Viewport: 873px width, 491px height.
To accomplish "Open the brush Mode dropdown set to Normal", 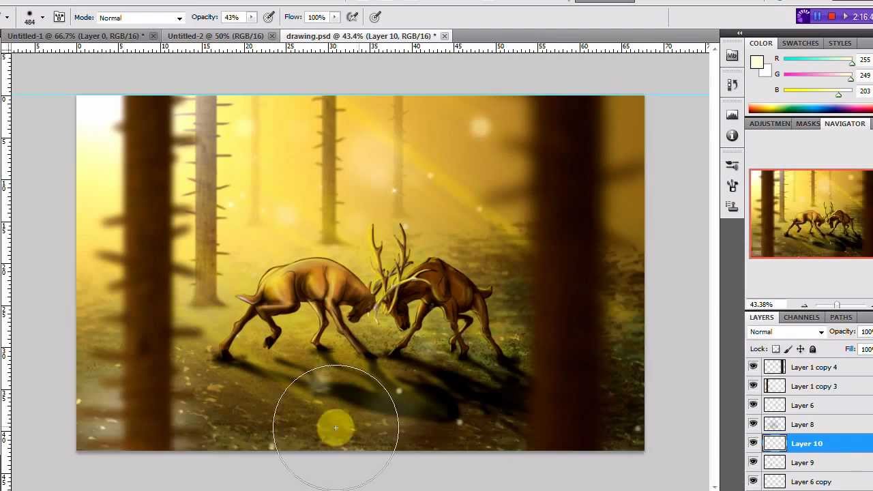I will coord(140,18).
